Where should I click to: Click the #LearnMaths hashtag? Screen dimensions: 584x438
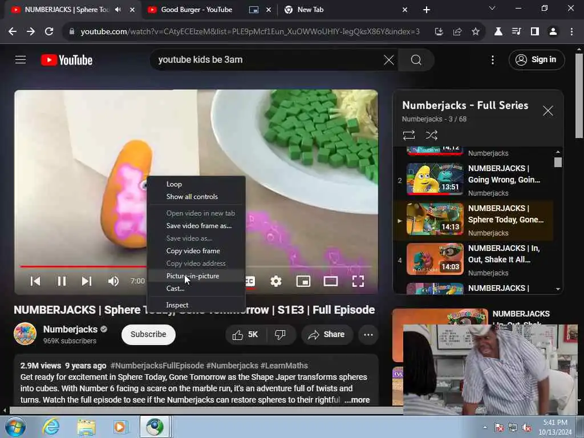click(284, 366)
